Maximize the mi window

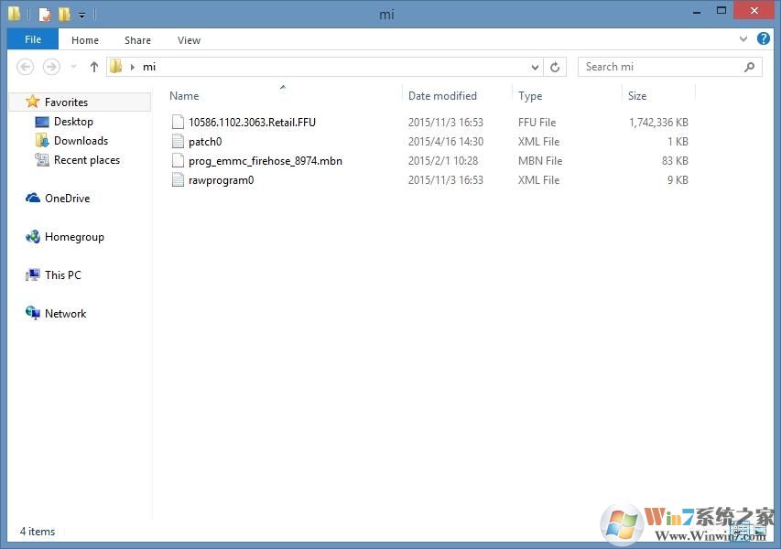pyautogui.click(x=721, y=10)
